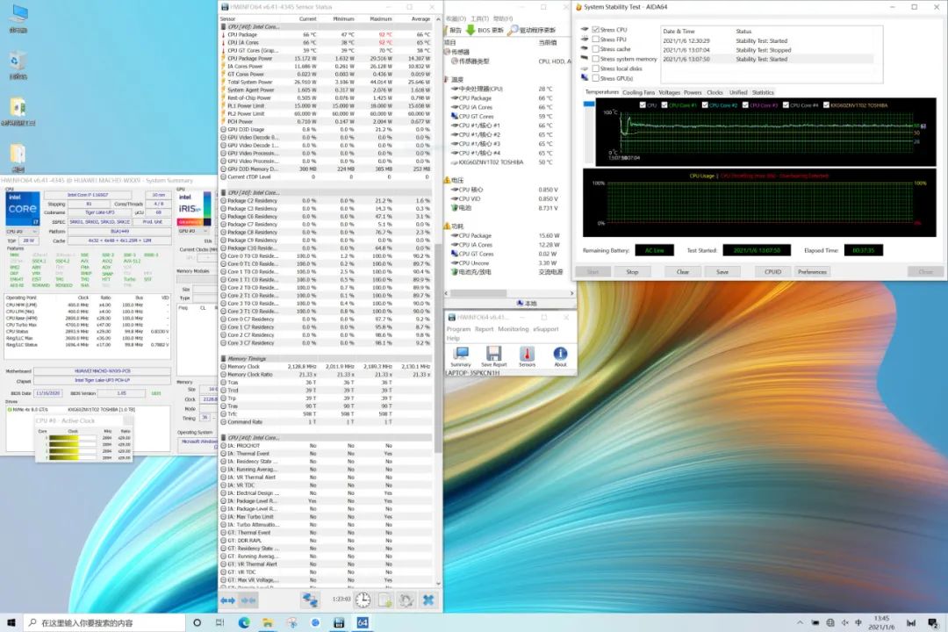Switch to the Cooling Fans tab

pyautogui.click(x=638, y=92)
